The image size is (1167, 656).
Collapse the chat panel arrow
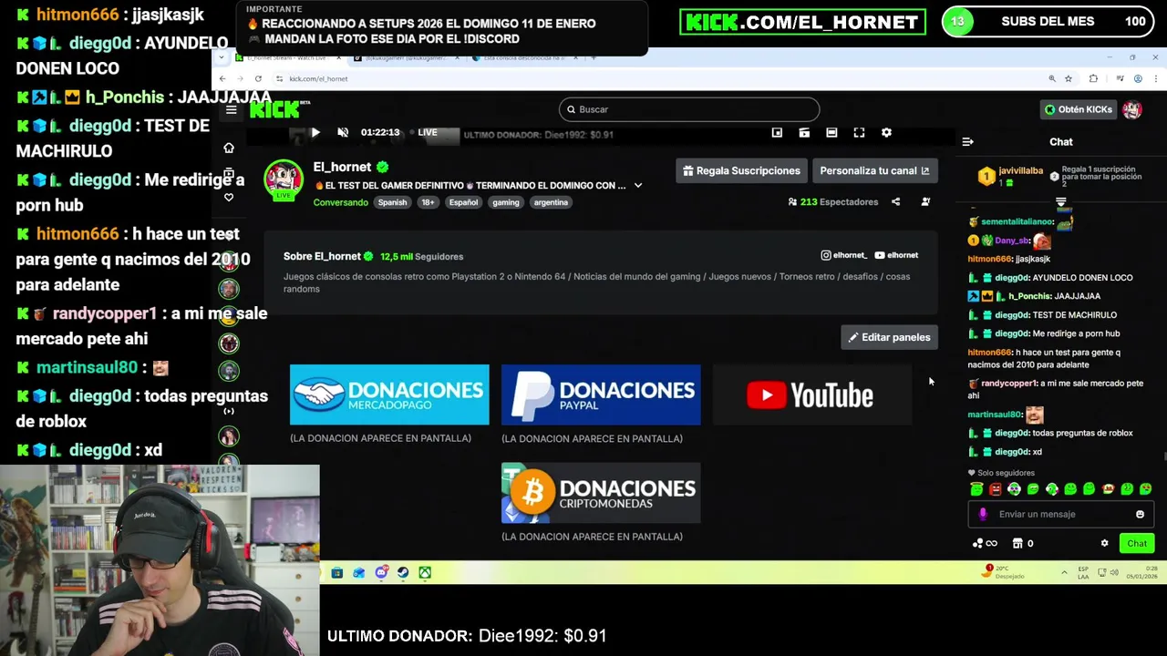pos(967,142)
